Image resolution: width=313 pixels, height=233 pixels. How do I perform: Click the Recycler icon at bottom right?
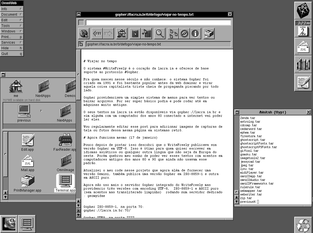click(303, 225)
